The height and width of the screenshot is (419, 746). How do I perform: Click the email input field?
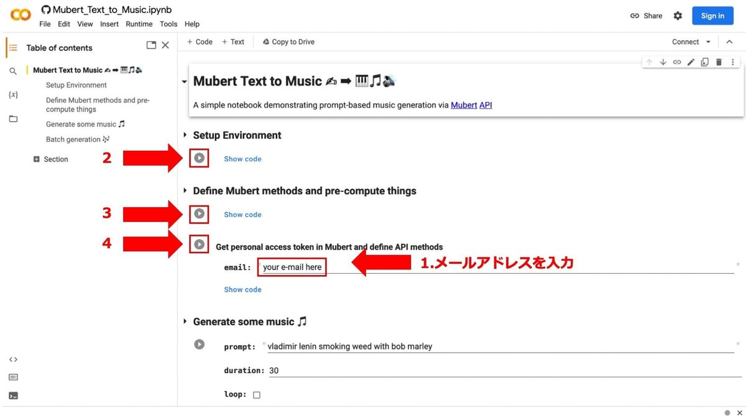497,267
